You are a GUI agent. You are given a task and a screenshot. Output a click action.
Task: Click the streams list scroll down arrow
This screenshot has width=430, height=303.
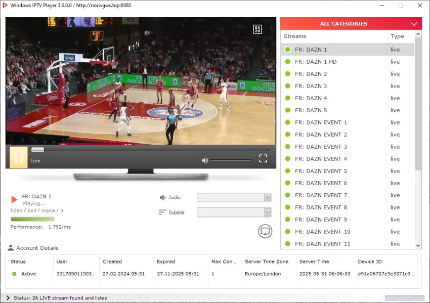click(418, 245)
